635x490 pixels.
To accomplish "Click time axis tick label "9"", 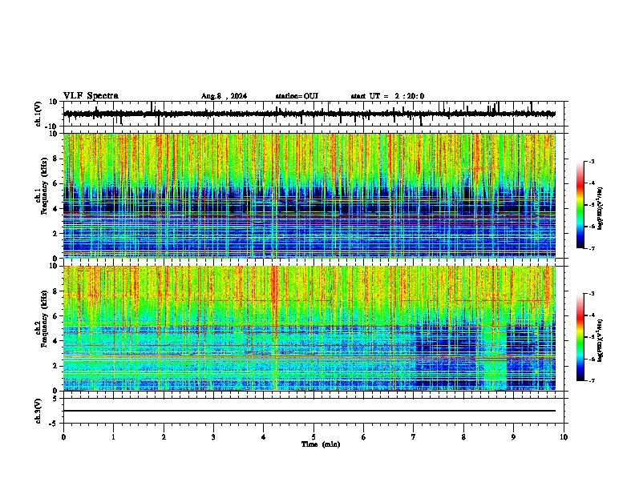I will (x=513, y=437).
